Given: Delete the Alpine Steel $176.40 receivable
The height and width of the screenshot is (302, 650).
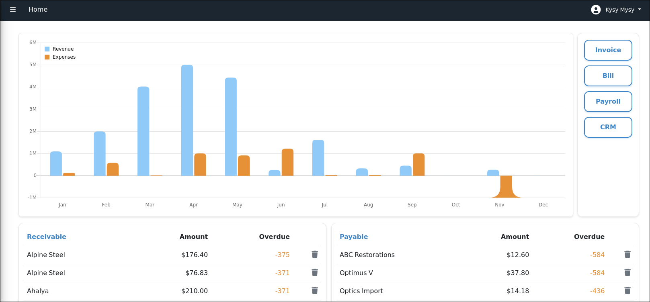Looking at the screenshot, I should 315,254.
